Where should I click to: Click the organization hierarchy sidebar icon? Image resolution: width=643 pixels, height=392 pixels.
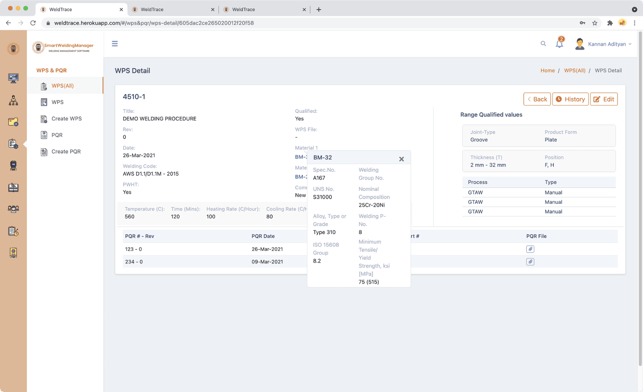point(13,100)
